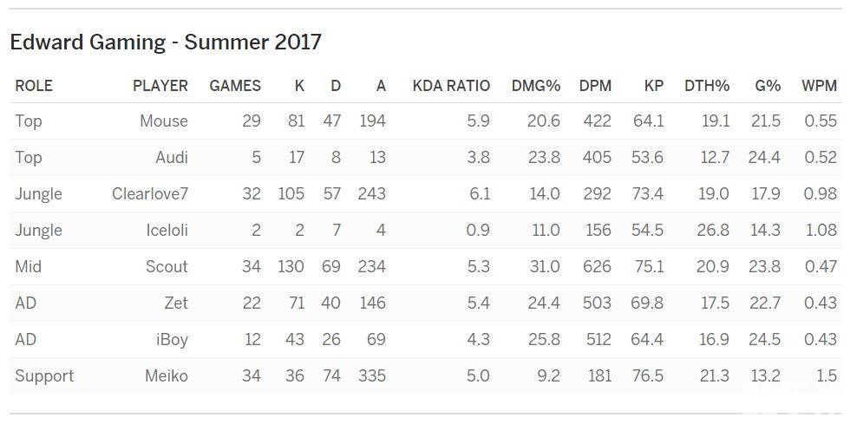Sort by the WPM column header
857x424 pixels.
tap(819, 85)
